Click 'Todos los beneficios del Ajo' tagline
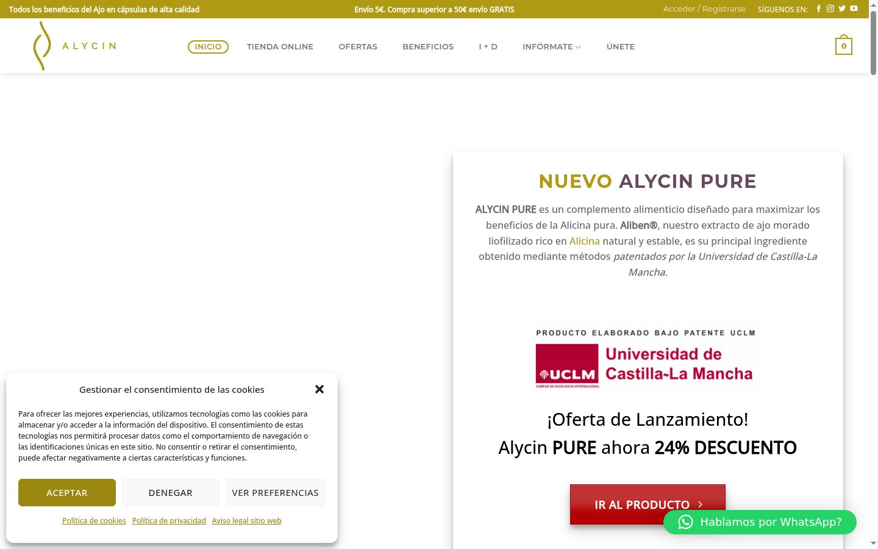 104,9
